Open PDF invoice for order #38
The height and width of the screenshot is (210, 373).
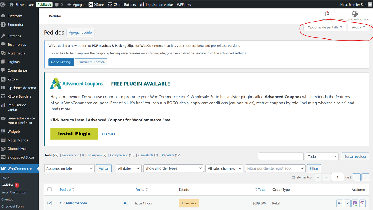click(x=355, y=203)
